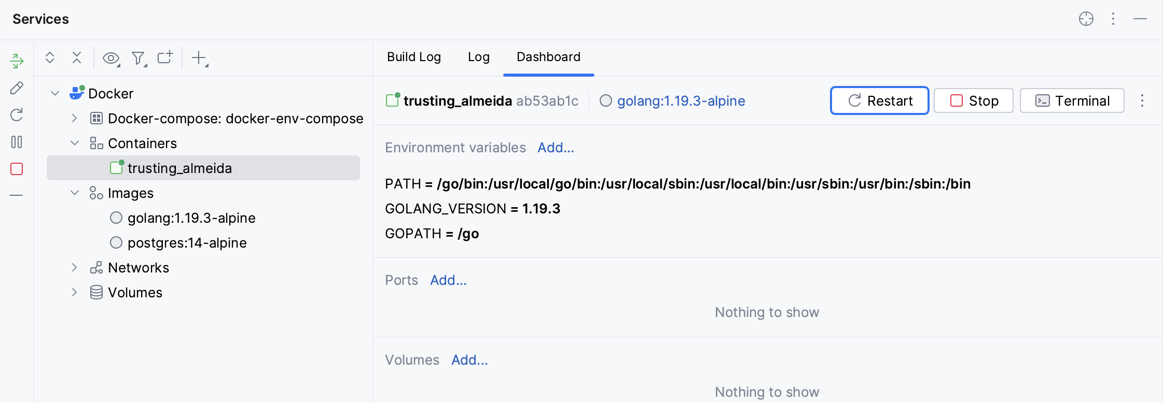This screenshot has width=1163, height=403.
Task: Open the Log tab
Action: 478,57
